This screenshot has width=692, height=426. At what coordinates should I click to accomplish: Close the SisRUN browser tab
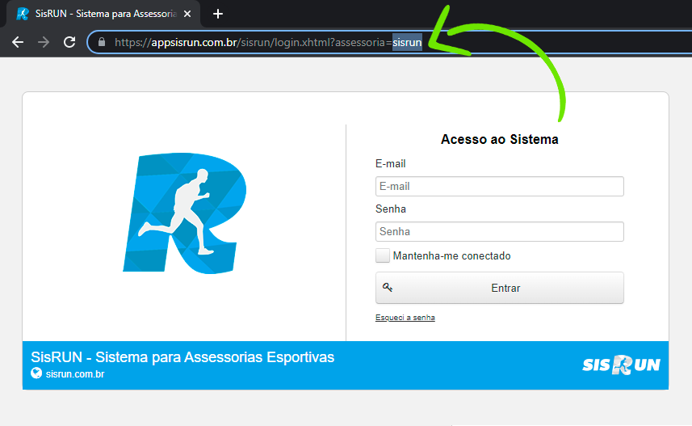point(187,14)
